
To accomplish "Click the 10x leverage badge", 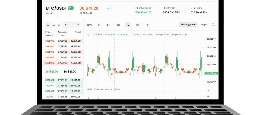I will pyautogui.click(x=71, y=8).
